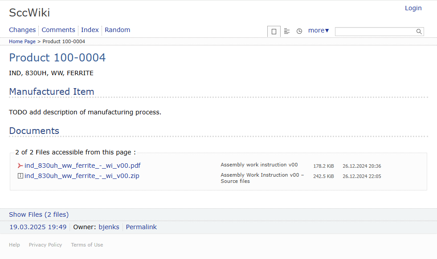The height and width of the screenshot is (259, 437).
Task: Click the search magnifier icon
Action: click(419, 32)
